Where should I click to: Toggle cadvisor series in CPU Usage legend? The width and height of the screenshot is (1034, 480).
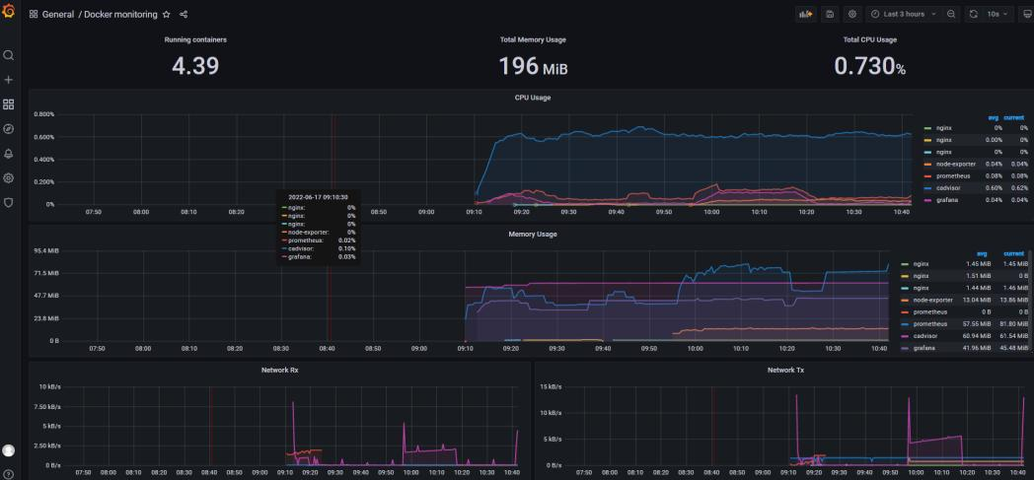pyautogui.click(x=947, y=187)
